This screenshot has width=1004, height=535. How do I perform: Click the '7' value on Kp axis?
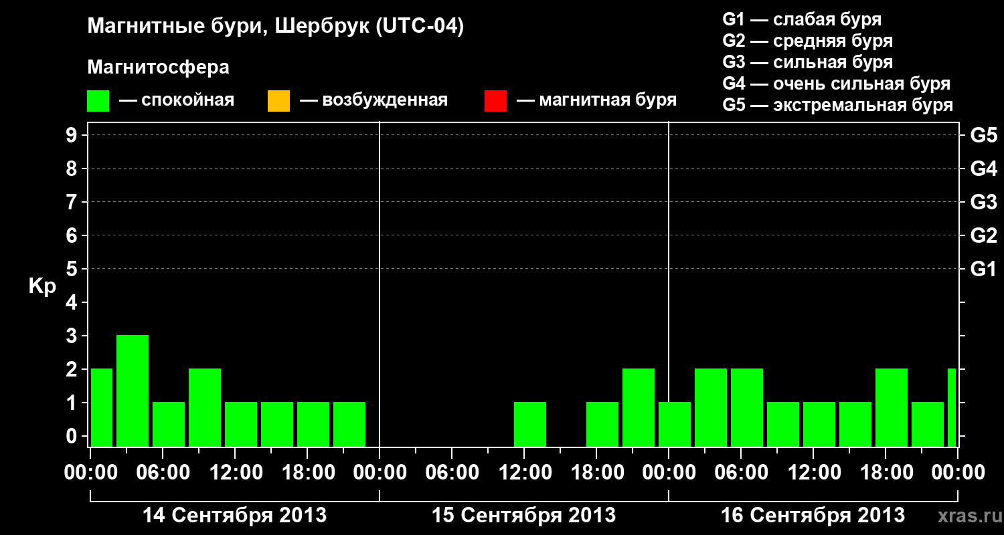coord(73,202)
